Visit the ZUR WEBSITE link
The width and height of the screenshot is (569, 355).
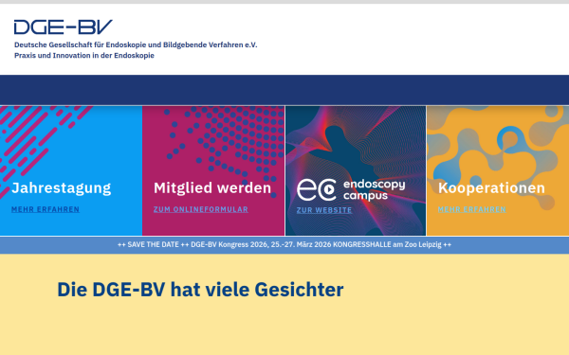point(324,210)
